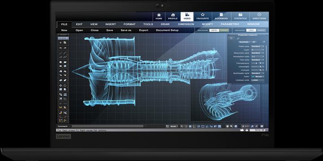This screenshot has height=161, width=323.
Task: Toggle the grid display in the status bar
Action: [x=190, y=126]
